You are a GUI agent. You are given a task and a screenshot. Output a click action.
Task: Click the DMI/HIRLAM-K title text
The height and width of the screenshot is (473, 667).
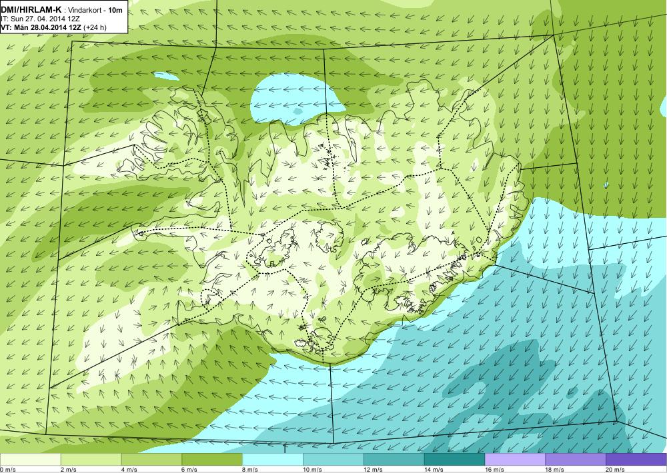click(x=31, y=10)
